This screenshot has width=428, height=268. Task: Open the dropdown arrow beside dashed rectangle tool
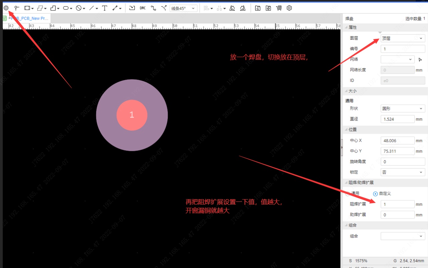point(45,9)
